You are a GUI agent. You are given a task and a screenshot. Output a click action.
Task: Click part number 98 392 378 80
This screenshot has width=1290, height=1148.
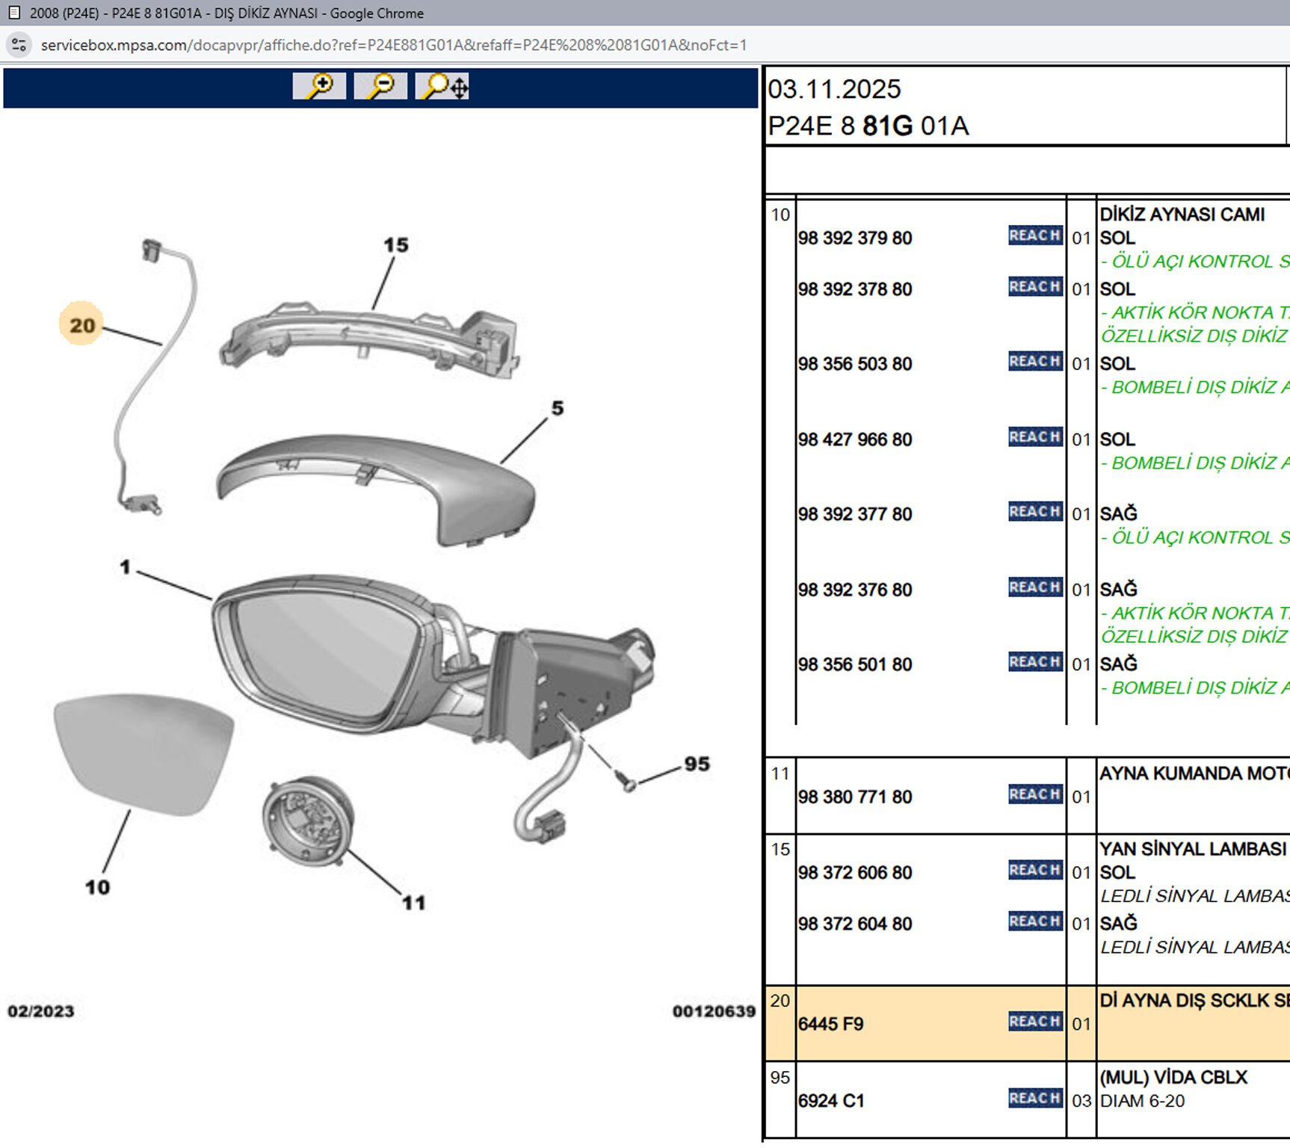[854, 289]
